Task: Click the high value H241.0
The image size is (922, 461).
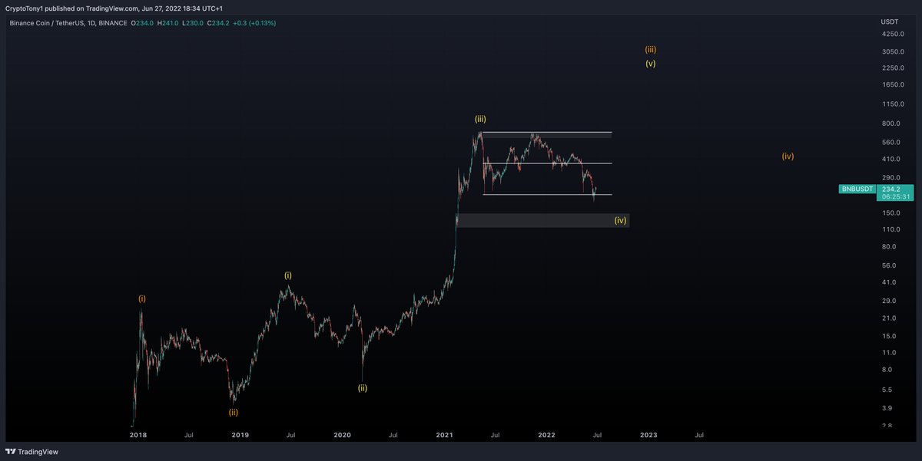Action: tap(169, 23)
